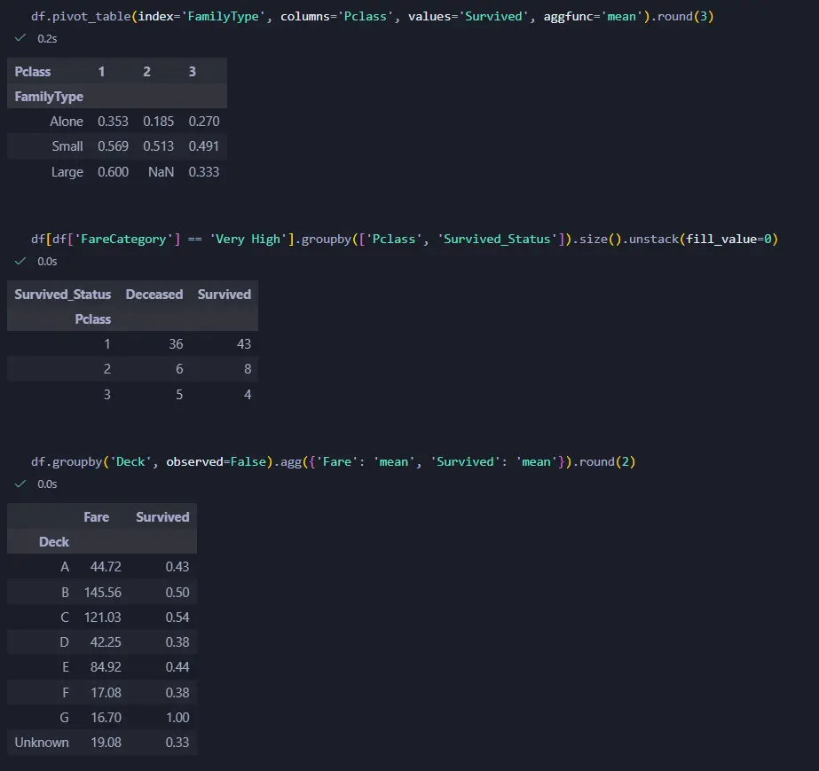The height and width of the screenshot is (771, 819).
Task: Click the value 0.353
Action: 113,122
